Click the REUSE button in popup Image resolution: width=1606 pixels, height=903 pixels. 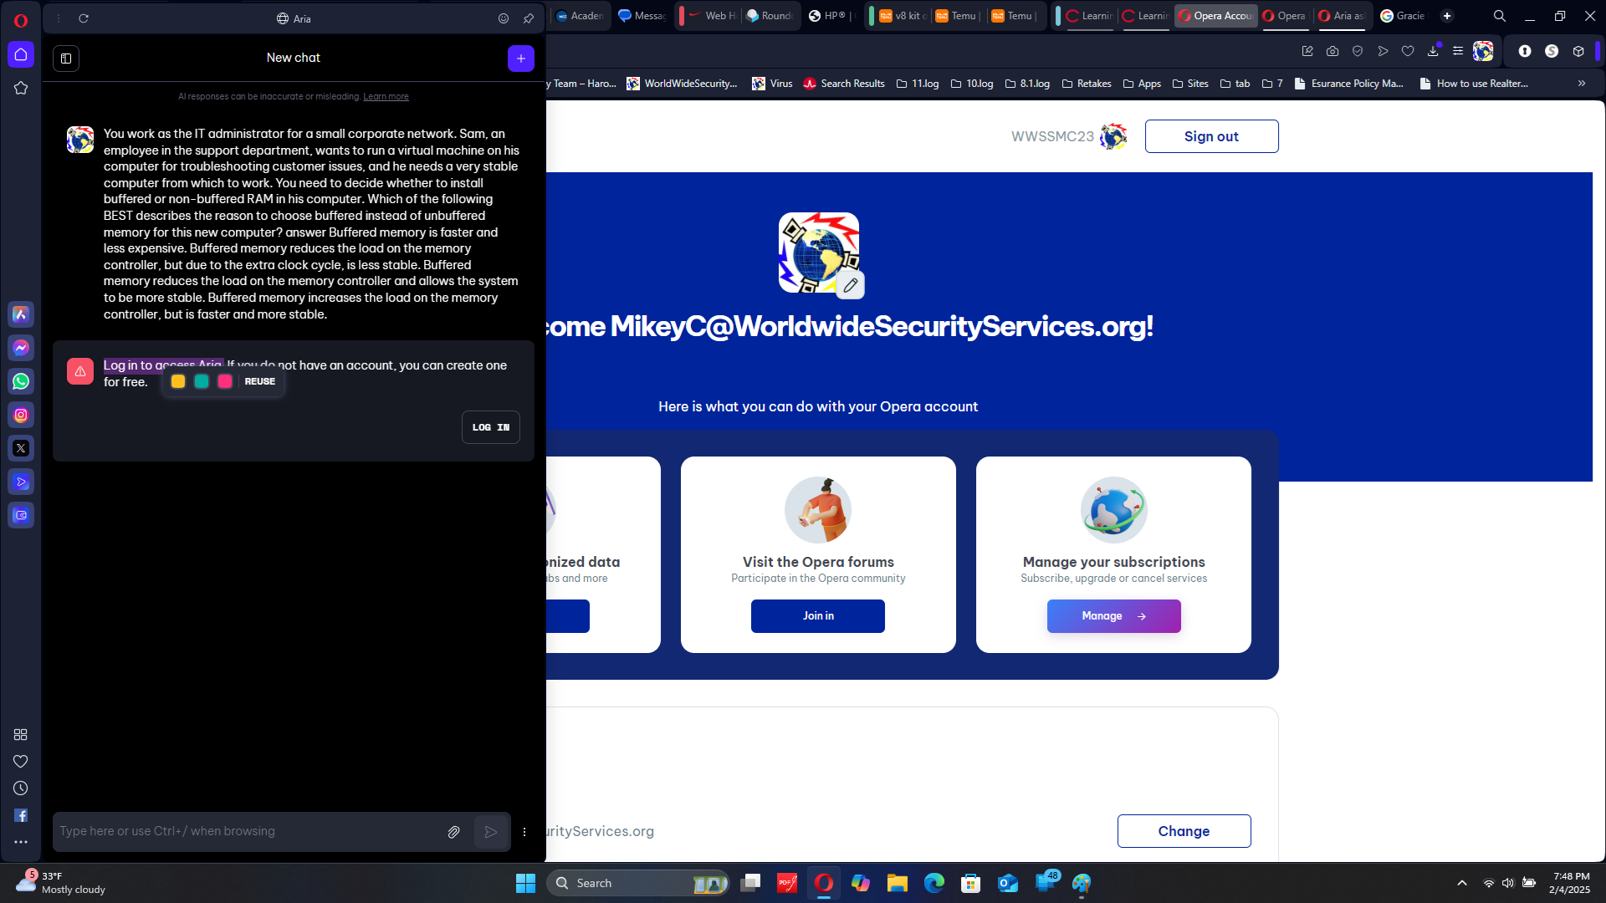(260, 381)
